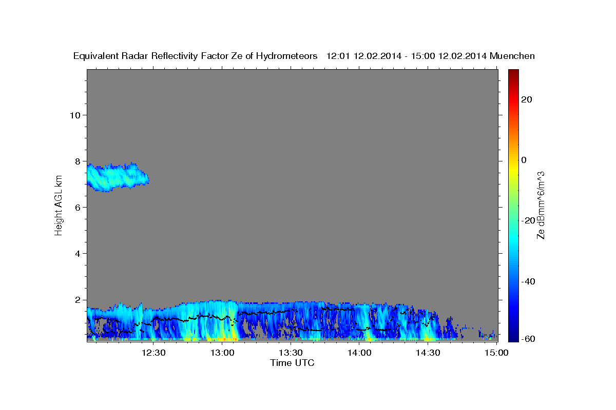
Task: Click the 13:00 time tick label
Action: (222, 353)
